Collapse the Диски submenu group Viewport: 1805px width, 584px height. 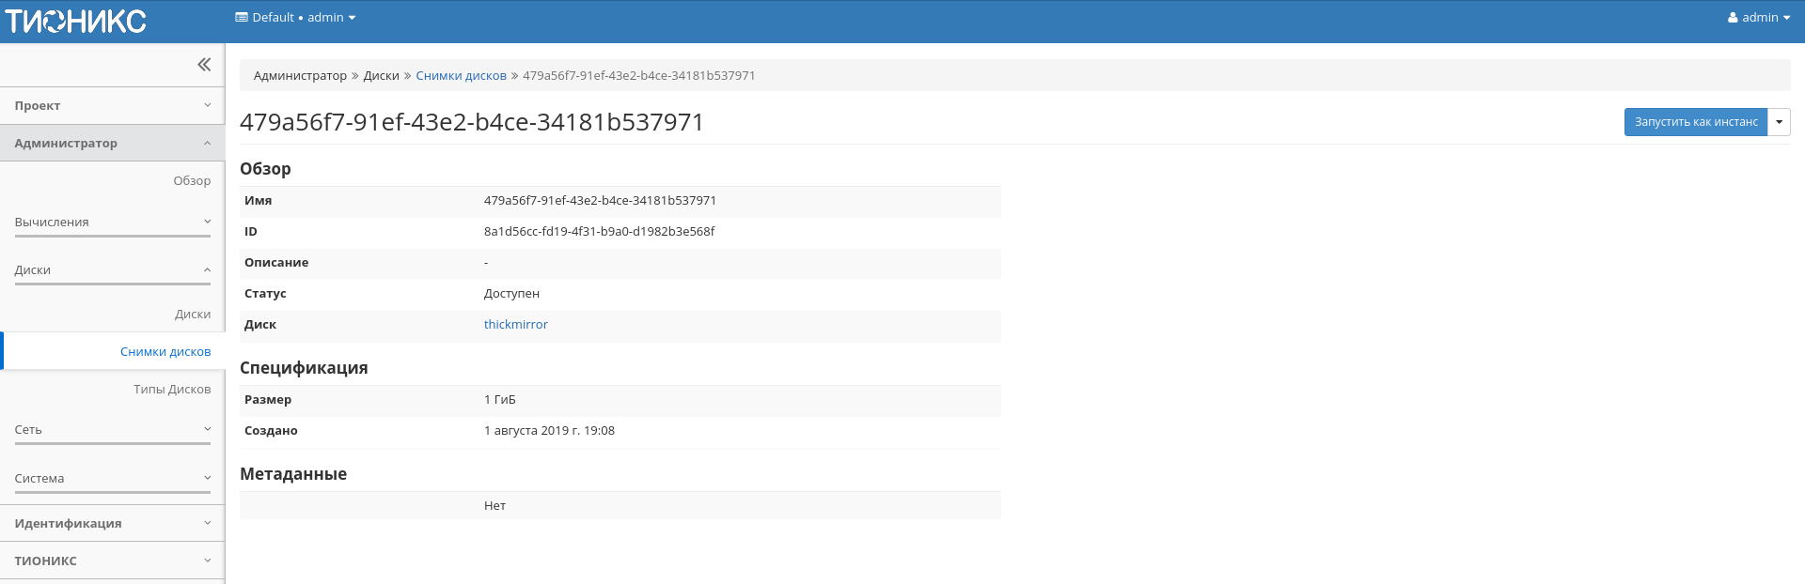point(112,270)
